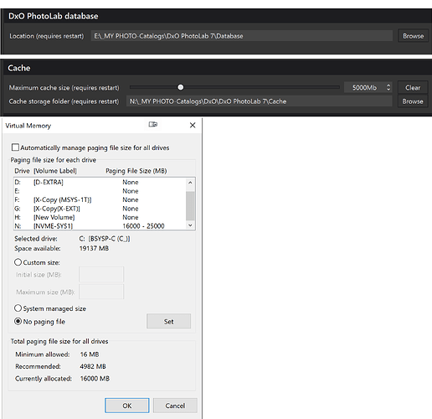Select drive D: D-EXTRA in list

click(x=100, y=182)
